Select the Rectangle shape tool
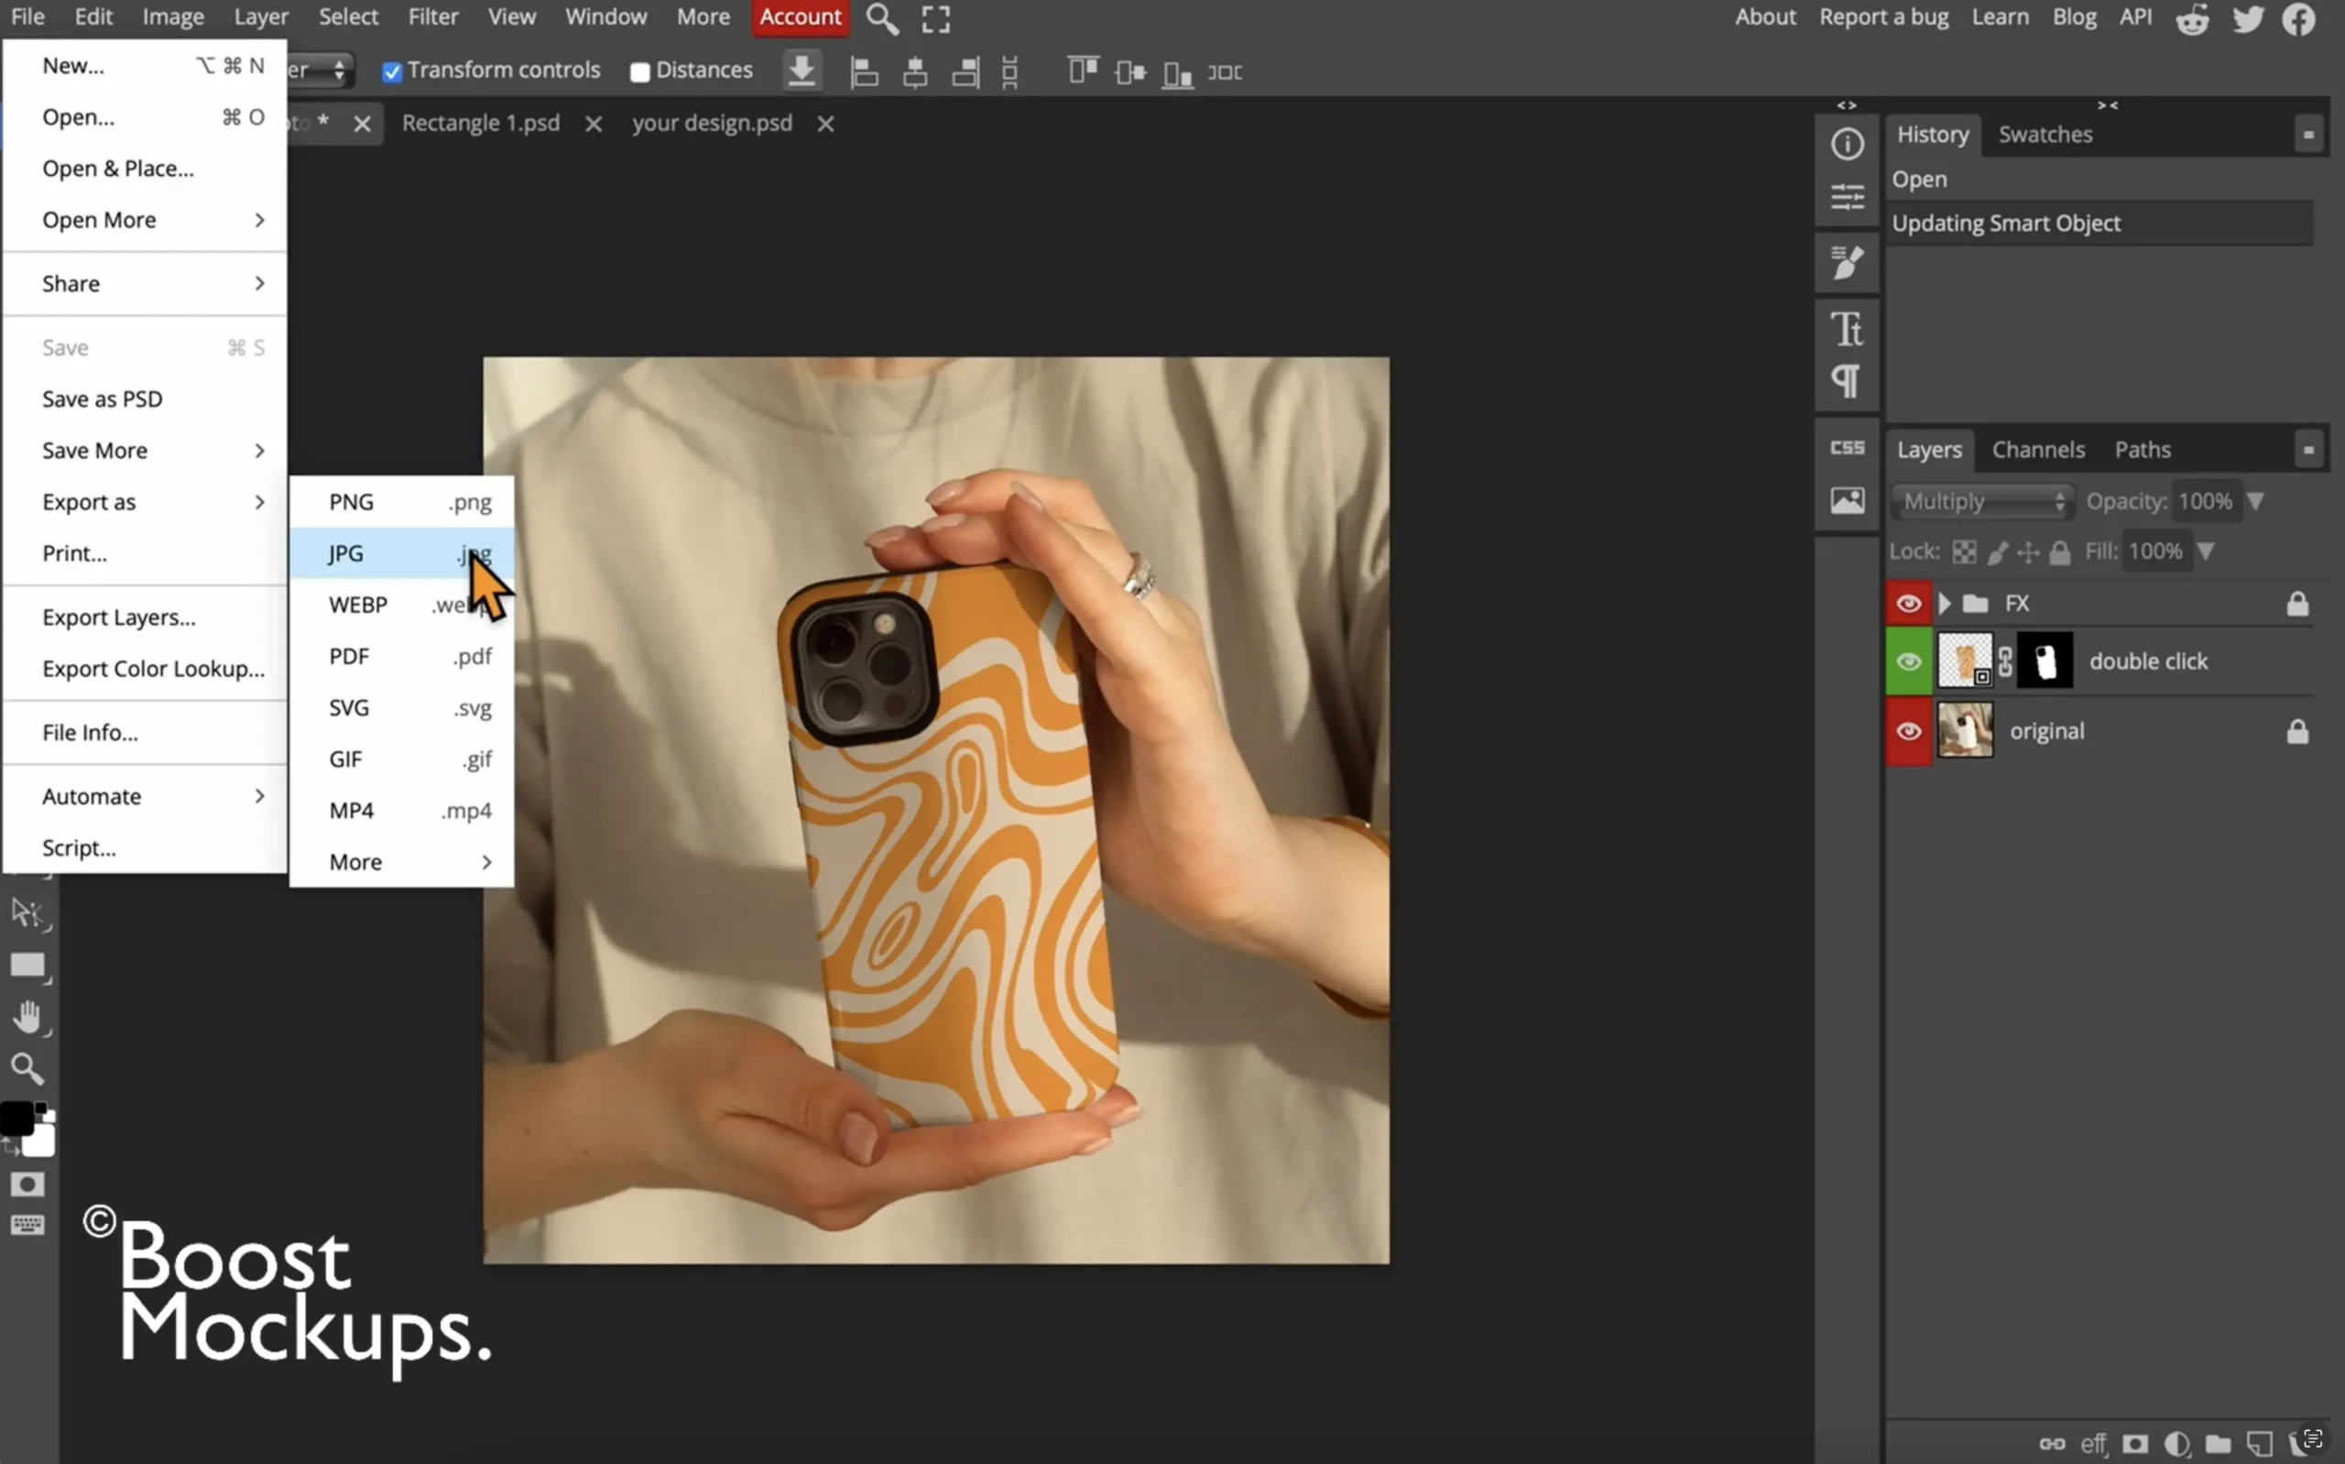 coord(27,966)
